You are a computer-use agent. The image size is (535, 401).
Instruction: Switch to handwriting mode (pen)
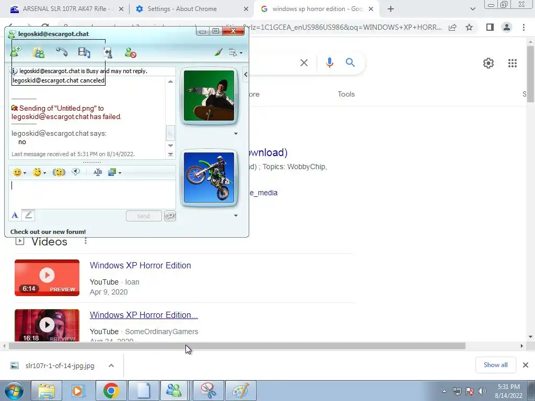tap(28, 215)
